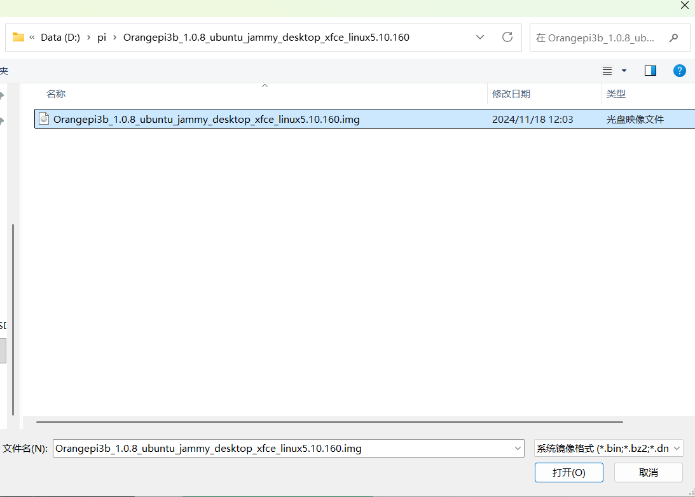Expand the view options dropdown arrow
Viewport: 695px width, 497px height.
(x=624, y=71)
